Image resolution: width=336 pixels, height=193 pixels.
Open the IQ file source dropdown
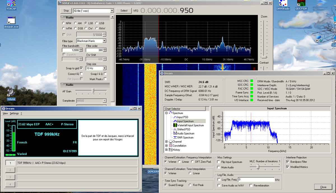93,11
